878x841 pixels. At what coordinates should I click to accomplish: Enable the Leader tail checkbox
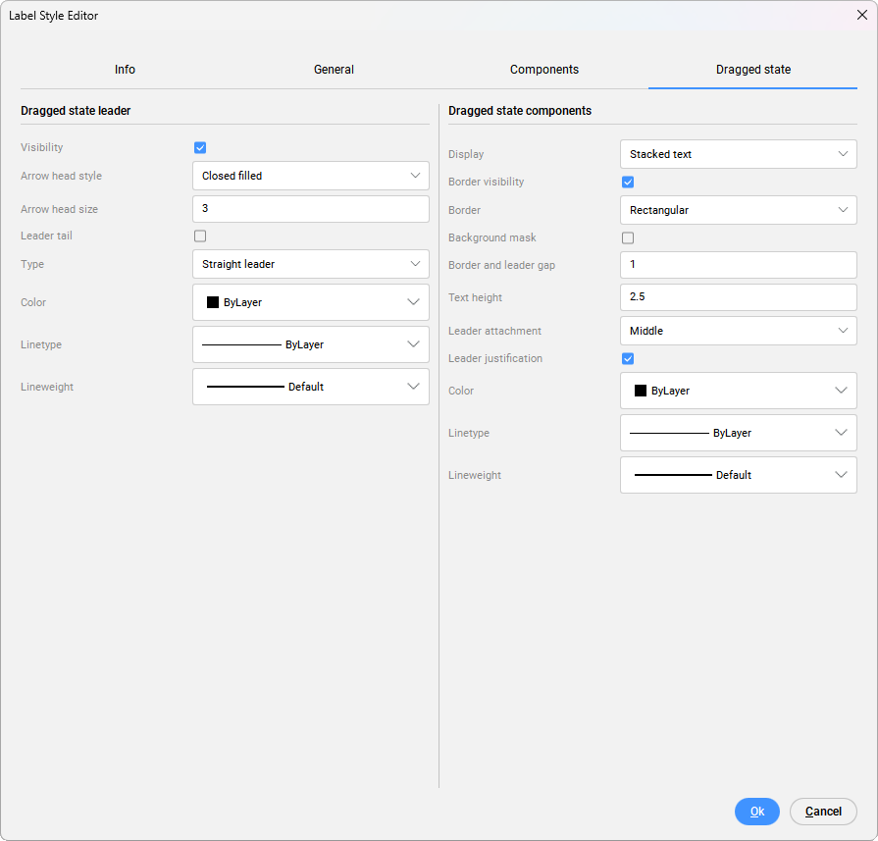point(200,237)
